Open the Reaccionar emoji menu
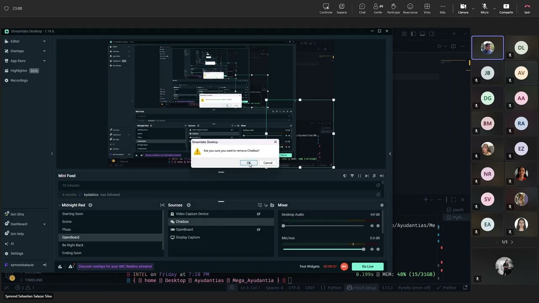Image resolution: width=539 pixels, height=303 pixels. tap(410, 8)
